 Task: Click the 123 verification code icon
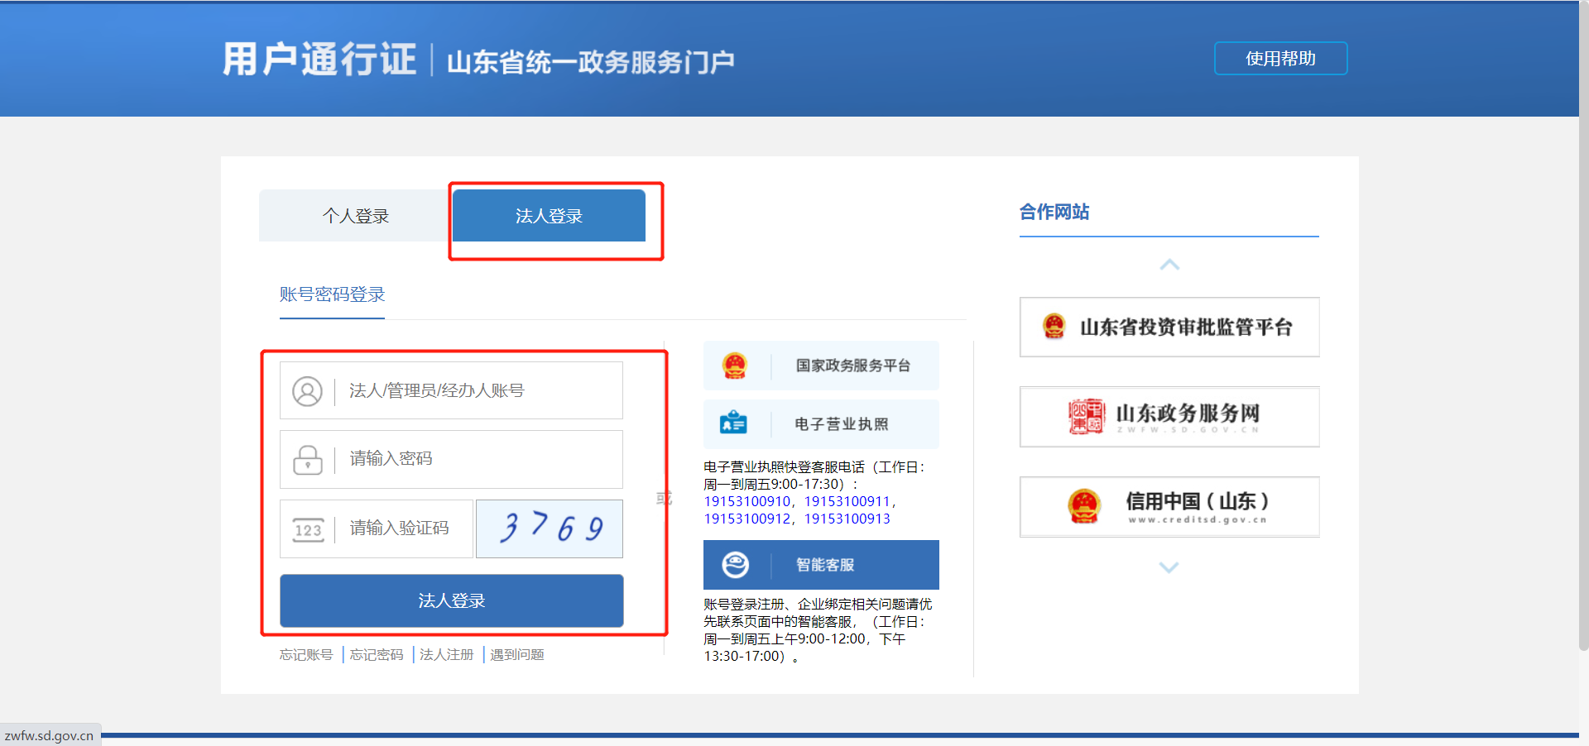tap(307, 529)
